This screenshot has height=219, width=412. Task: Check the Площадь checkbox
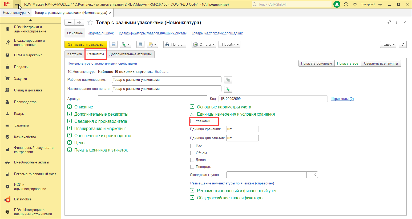pos(192,167)
